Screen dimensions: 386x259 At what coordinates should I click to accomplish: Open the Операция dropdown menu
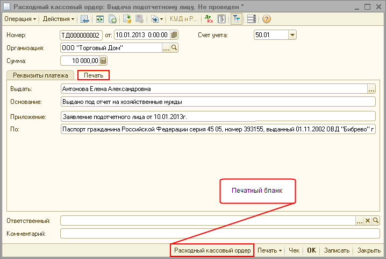click(x=20, y=19)
